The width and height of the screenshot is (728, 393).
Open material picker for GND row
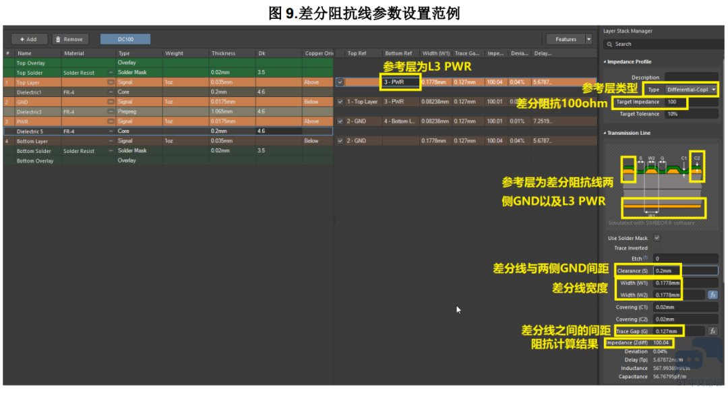tap(111, 102)
